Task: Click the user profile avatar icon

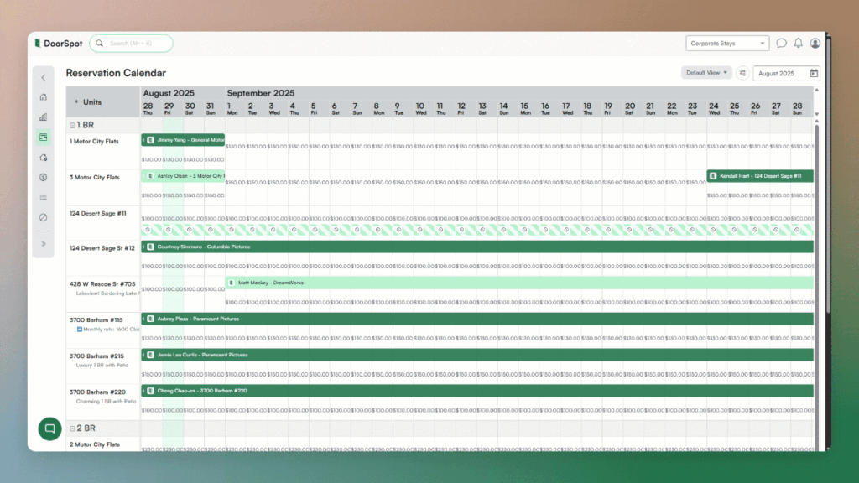Action: click(815, 44)
